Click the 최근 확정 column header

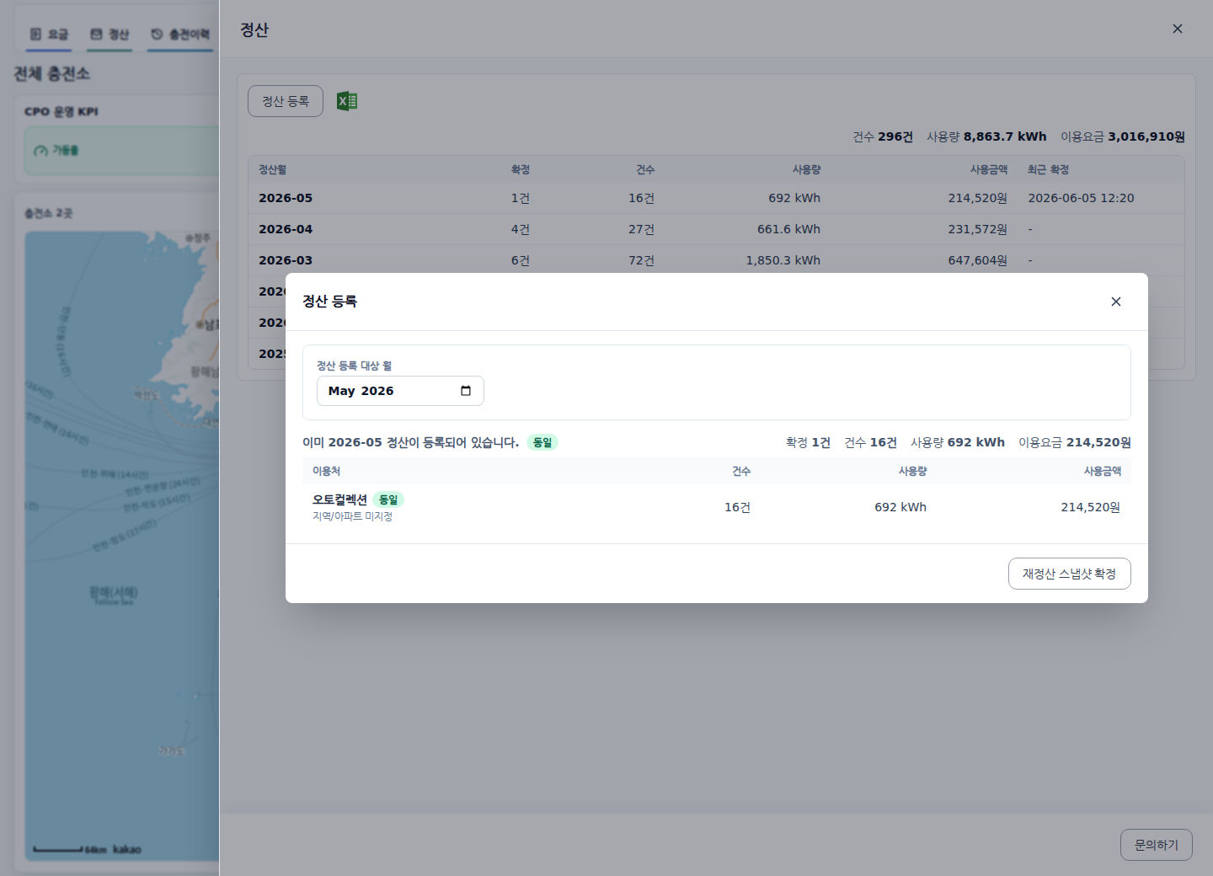[x=1048, y=169]
